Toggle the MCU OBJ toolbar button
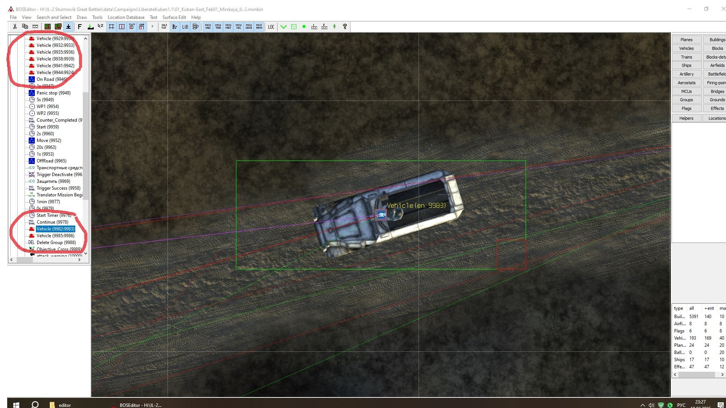The image size is (726, 408). (208, 26)
